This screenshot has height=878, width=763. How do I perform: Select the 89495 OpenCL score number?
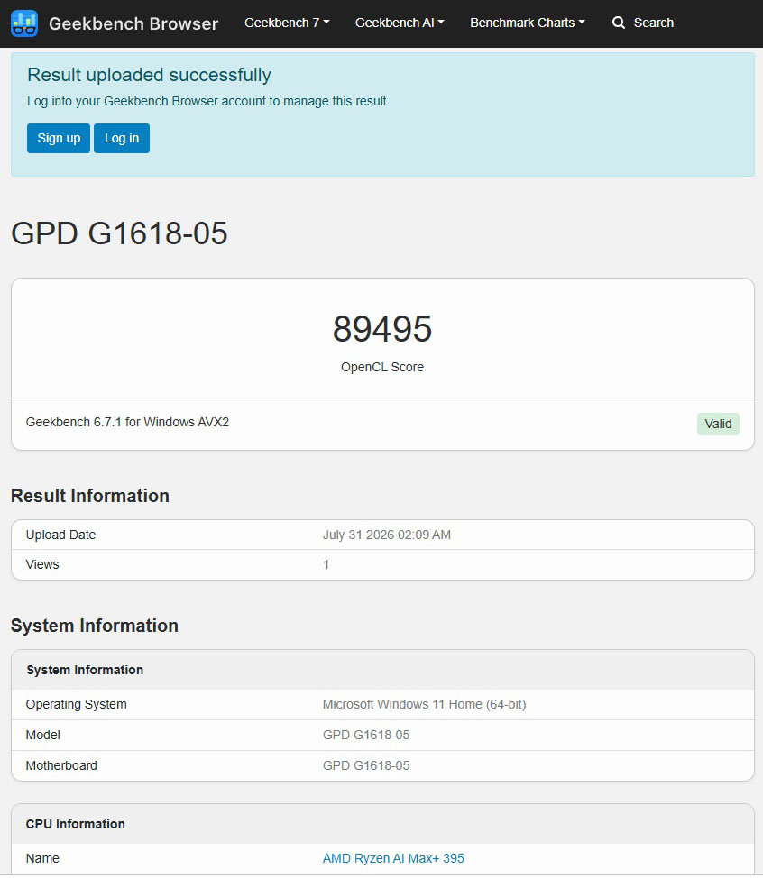[382, 329]
